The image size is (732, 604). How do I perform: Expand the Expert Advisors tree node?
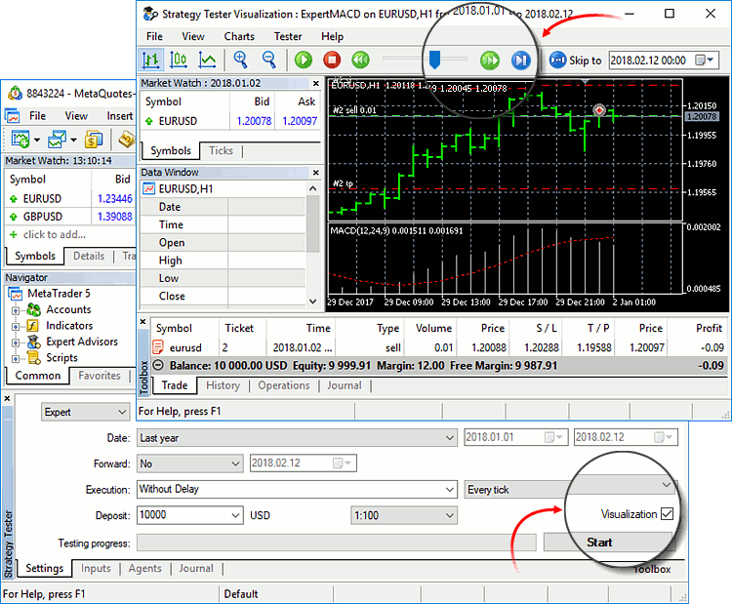click(16, 342)
